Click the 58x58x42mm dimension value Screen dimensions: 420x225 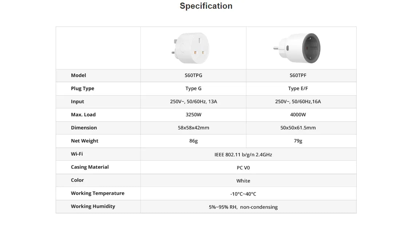point(193,128)
